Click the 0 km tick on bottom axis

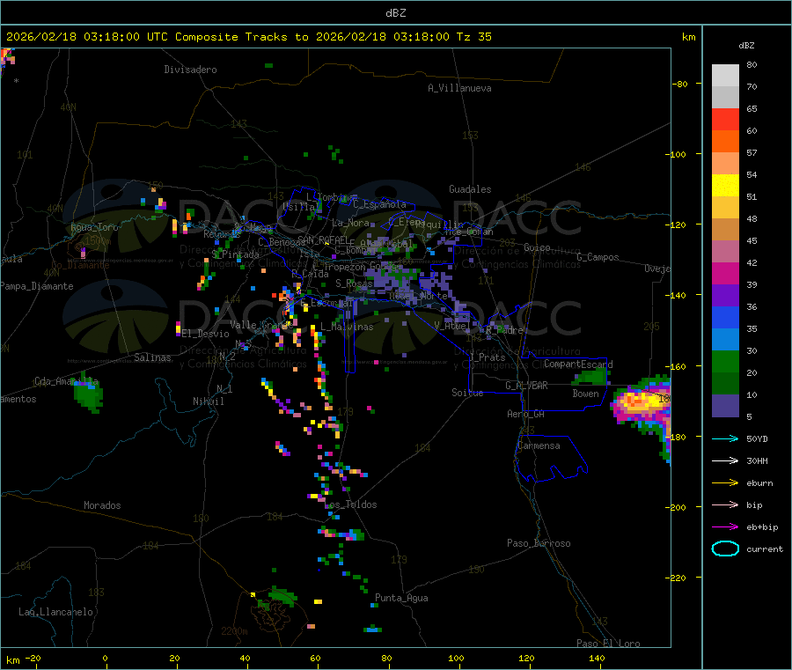tap(105, 658)
